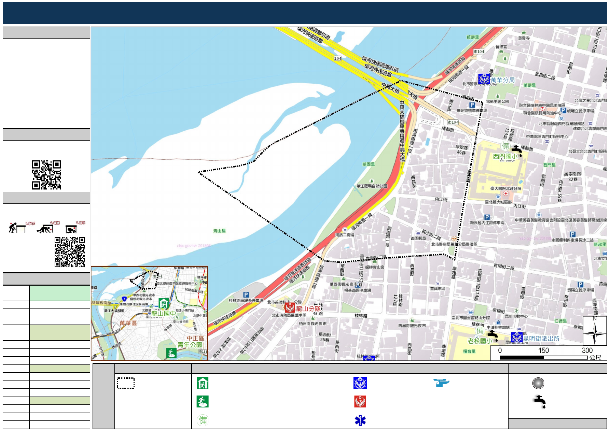Screen dimensions: 610x431
Task: Click the parking icon above 桂林路底堤外停車場
Action: tap(246, 295)
